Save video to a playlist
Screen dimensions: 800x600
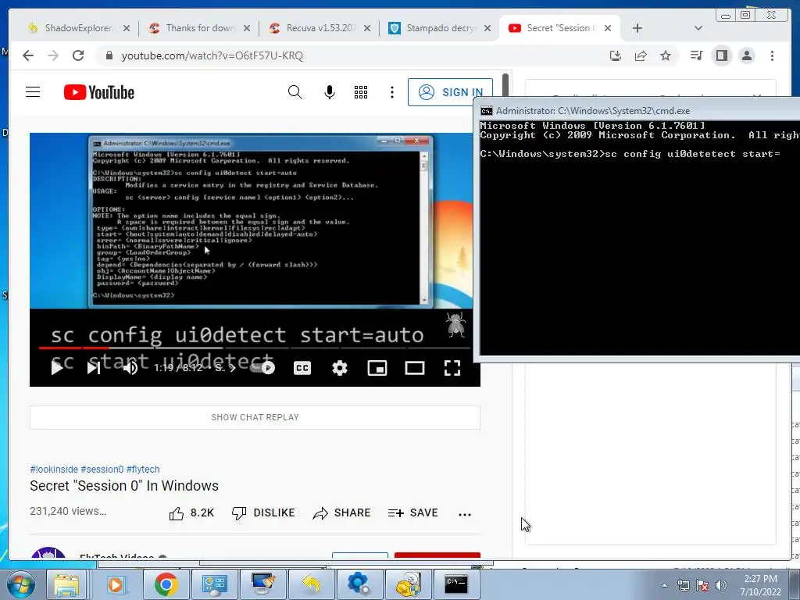[x=412, y=512]
